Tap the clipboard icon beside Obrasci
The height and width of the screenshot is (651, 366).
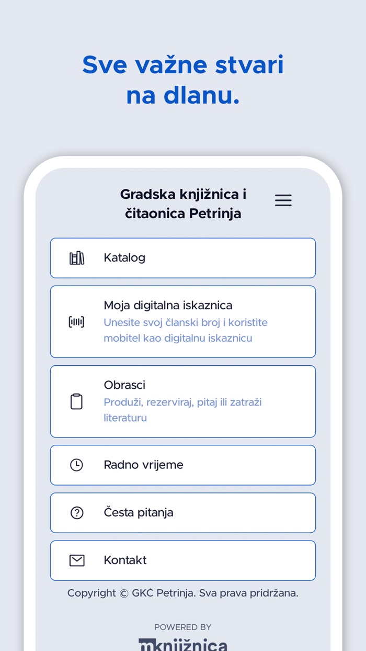click(76, 401)
